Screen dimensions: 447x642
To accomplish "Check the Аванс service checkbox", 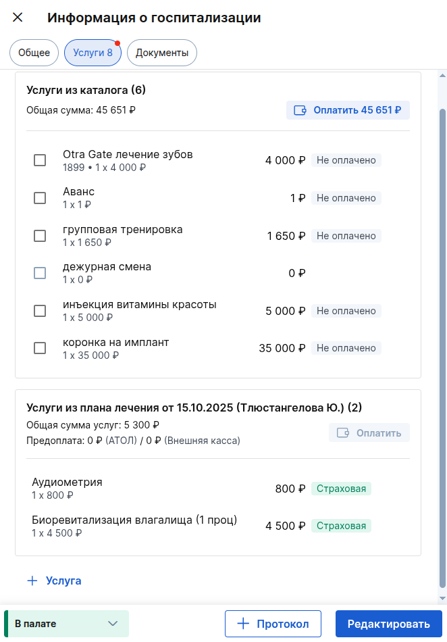I will click(x=39, y=198).
